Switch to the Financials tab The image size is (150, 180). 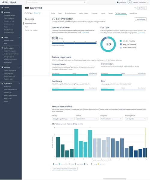point(94,13)
